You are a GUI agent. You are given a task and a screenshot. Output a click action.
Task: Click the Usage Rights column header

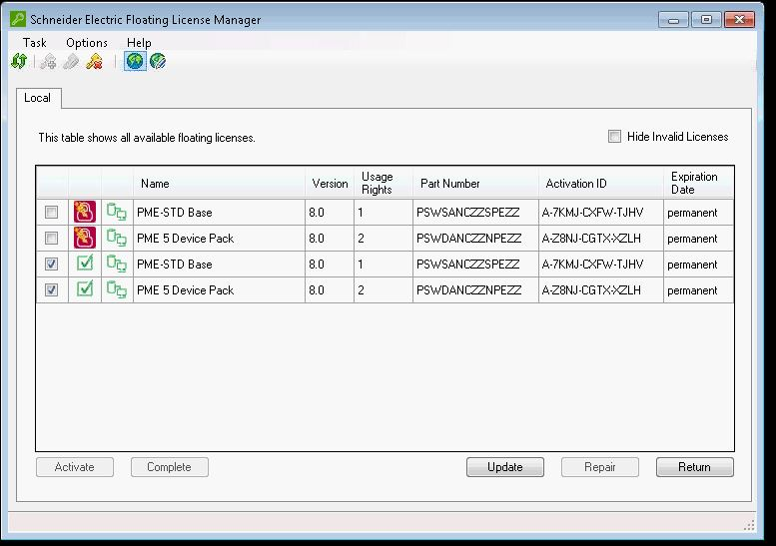[x=384, y=184]
